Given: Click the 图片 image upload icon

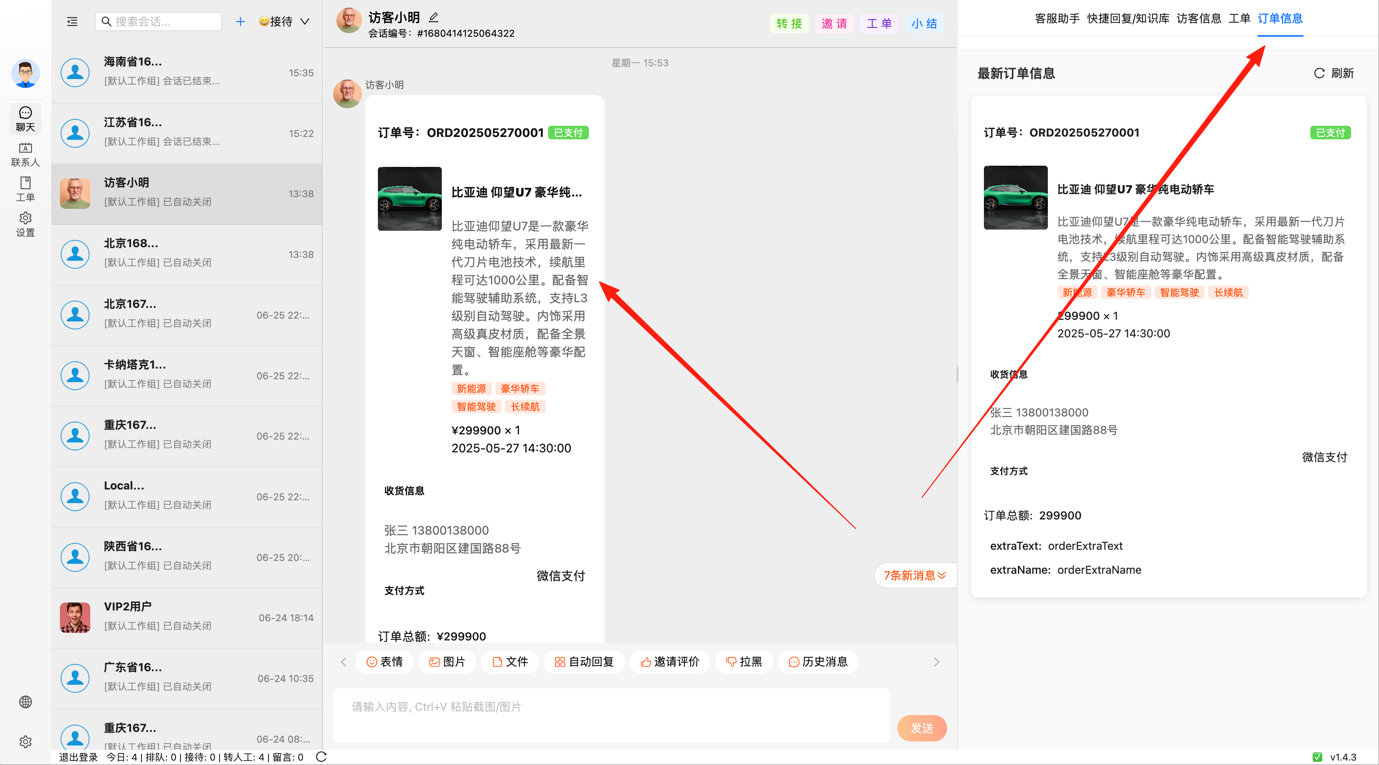Looking at the screenshot, I should [x=447, y=662].
